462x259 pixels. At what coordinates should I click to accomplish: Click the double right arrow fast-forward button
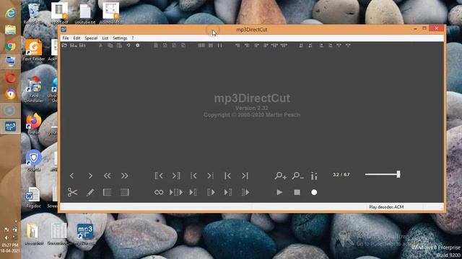[125, 176]
